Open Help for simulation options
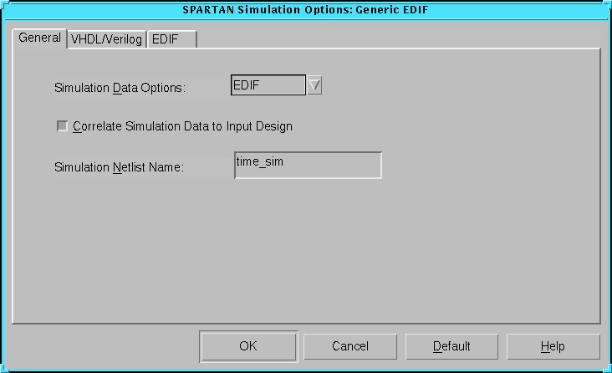Image resolution: width=612 pixels, height=373 pixels. coord(553,346)
